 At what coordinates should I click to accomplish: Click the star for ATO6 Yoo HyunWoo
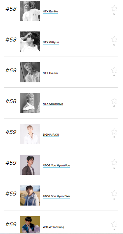pyautogui.click(x=114, y=162)
